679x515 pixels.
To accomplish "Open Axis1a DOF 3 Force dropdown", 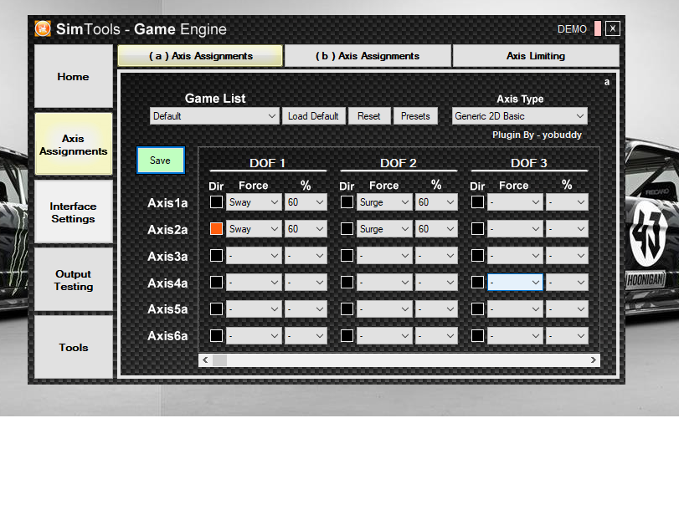I will point(515,202).
